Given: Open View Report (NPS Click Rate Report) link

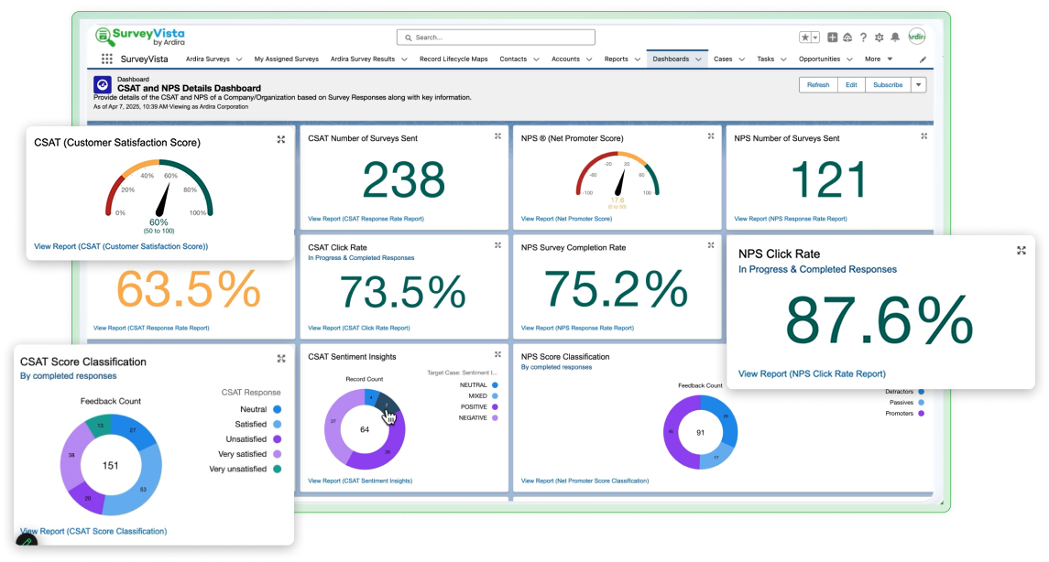Looking at the screenshot, I should point(811,373).
